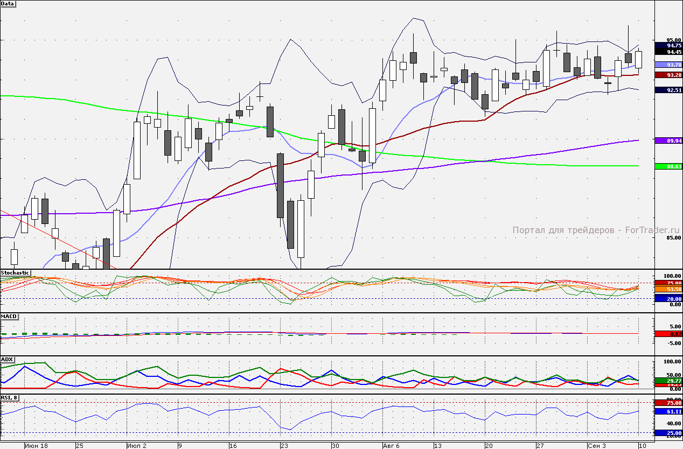Click the Data panel header
This screenshot has height=449, width=683.
pos(9,4)
